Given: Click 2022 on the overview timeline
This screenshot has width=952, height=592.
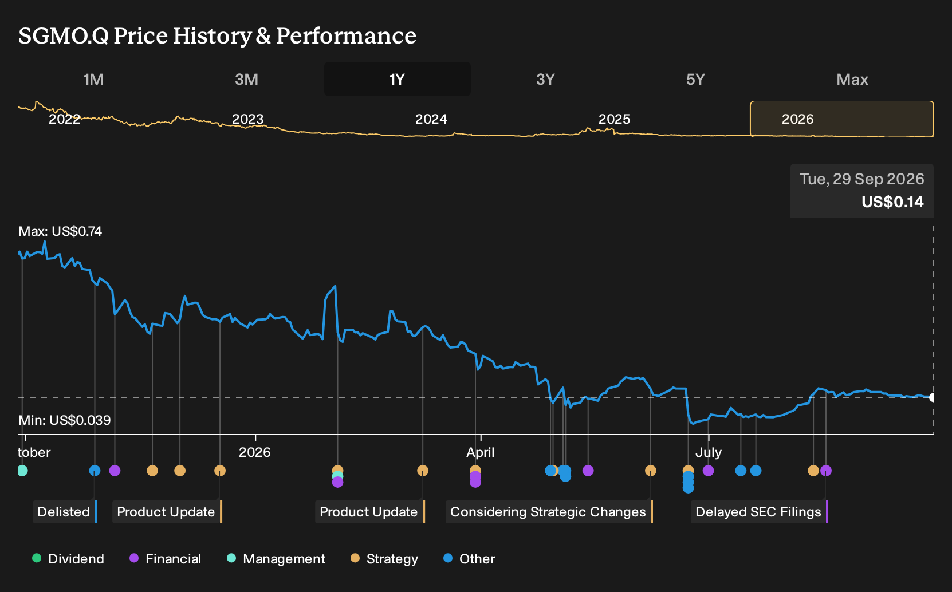Looking at the screenshot, I should pyautogui.click(x=64, y=119).
